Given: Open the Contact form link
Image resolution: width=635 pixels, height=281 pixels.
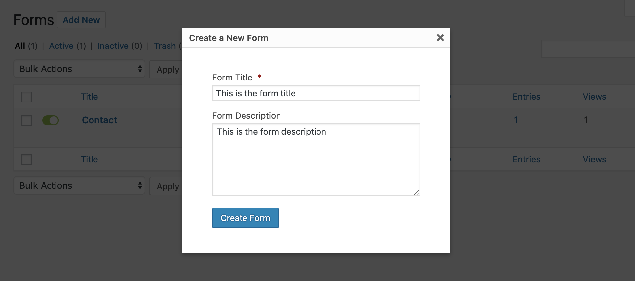Looking at the screenshot, I should [x=99, y=120].
